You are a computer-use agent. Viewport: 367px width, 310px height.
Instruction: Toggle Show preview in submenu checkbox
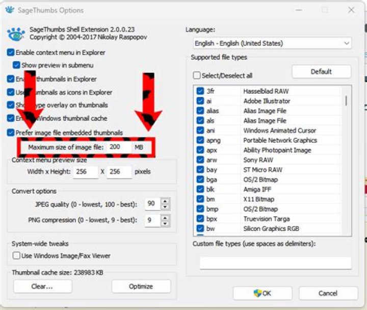(x=16, y=65)
